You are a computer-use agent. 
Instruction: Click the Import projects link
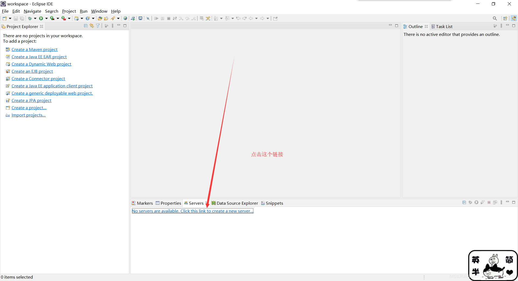pos(29,115)
